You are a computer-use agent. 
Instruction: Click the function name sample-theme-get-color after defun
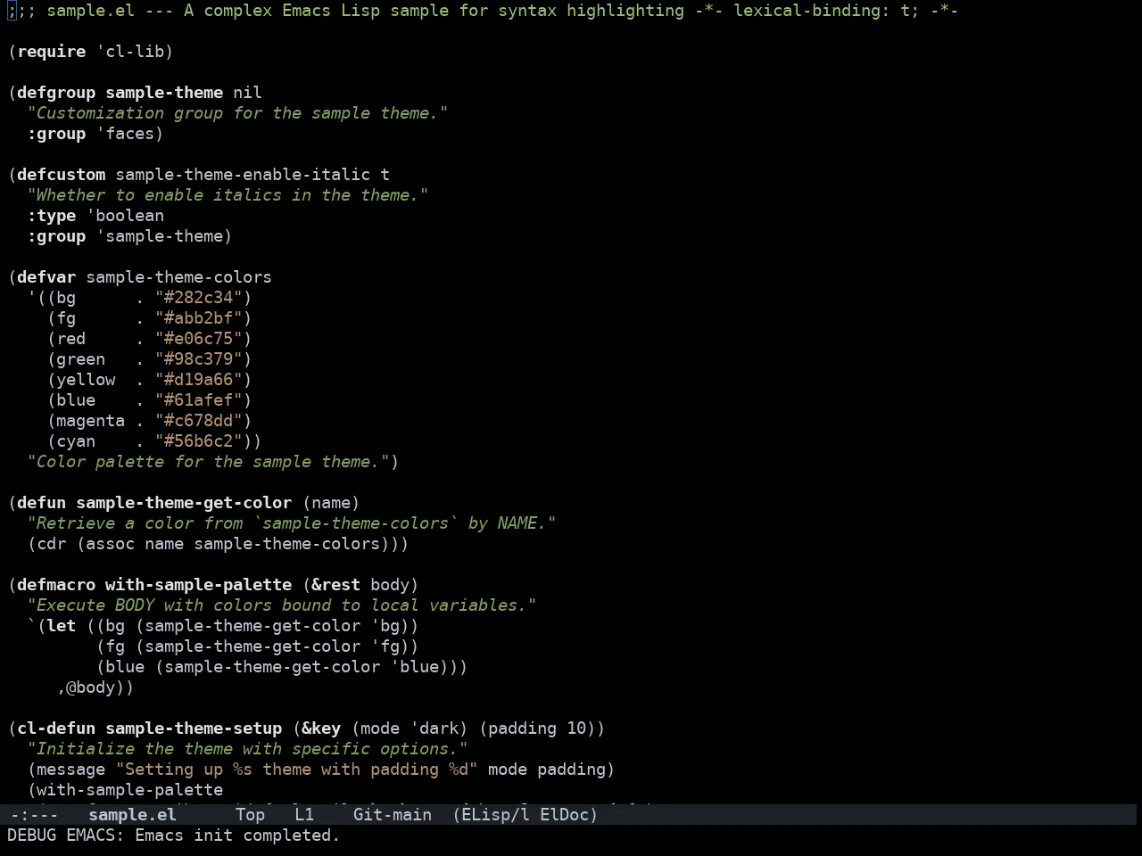click(184, 503)
